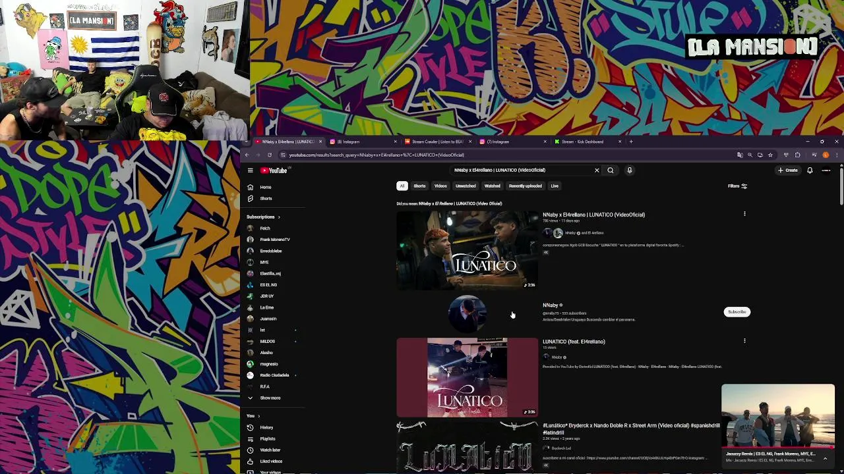The width and height of the screenshot is (844, 474).
Task: Open the Create dropdown button
Action: 787,171
